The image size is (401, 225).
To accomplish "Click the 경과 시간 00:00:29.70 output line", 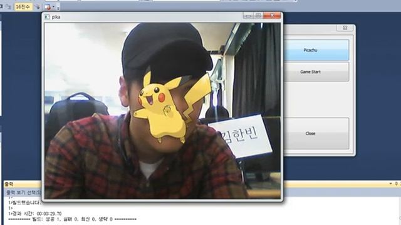I will click(x=35, y=214).
